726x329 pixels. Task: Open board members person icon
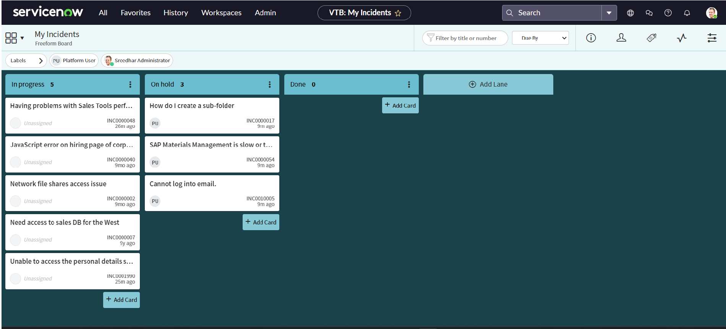[x=621, y=38]
